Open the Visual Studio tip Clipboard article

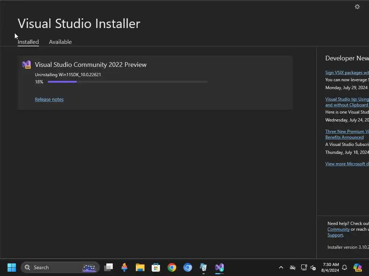click(x=347, y=102)
